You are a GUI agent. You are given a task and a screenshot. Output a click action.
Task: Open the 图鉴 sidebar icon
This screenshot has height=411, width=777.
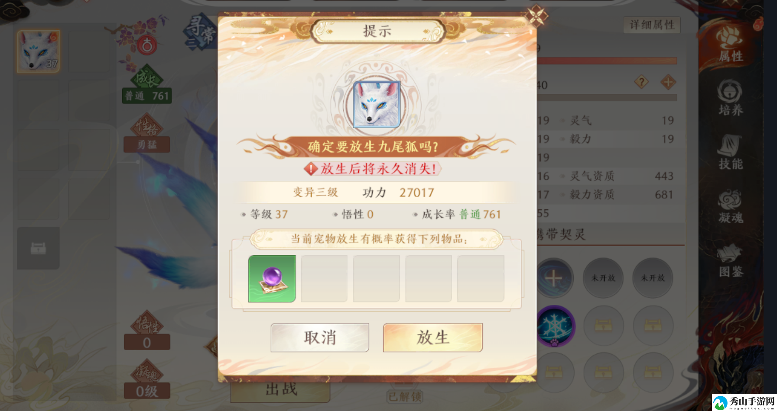click(x=731, y=260)
